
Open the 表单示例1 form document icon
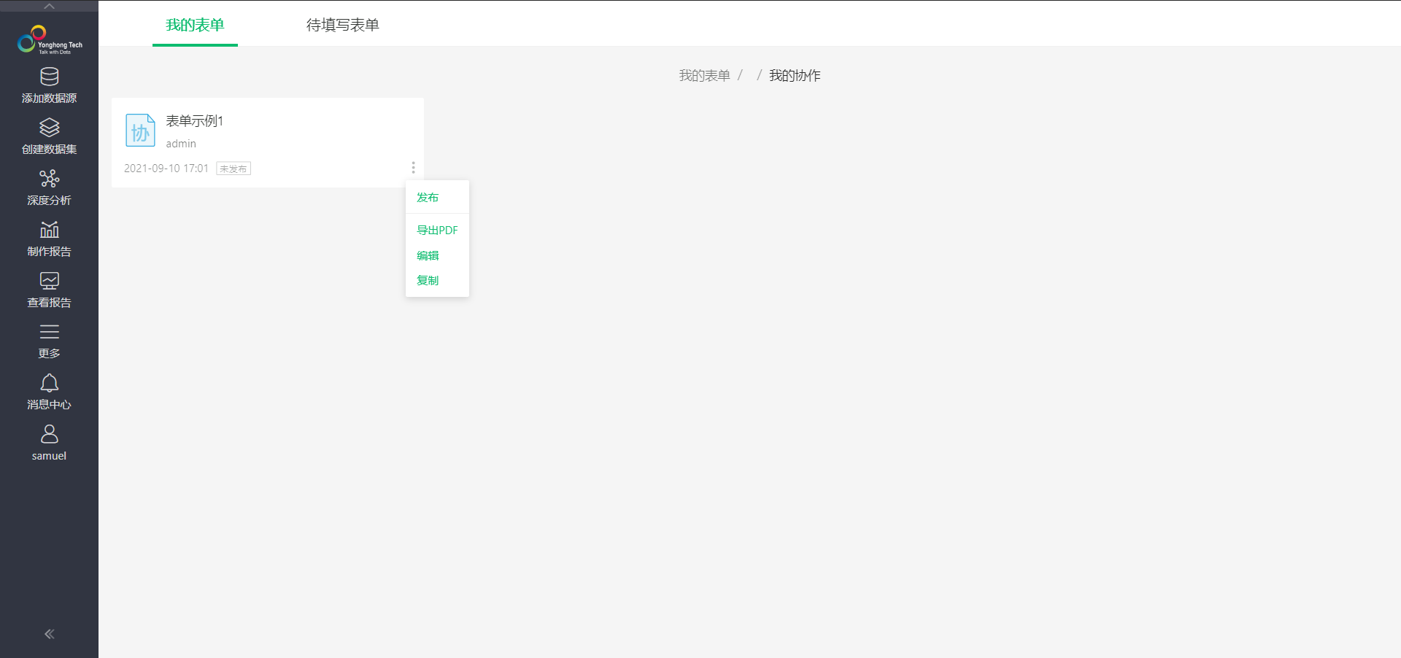[x=140, y=131]
